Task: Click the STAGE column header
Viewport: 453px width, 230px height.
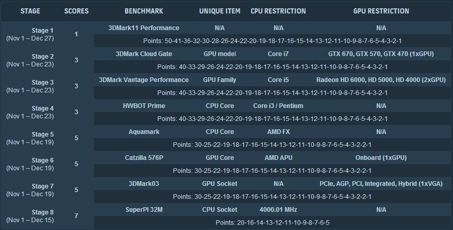Action: (x=30, y=11)
